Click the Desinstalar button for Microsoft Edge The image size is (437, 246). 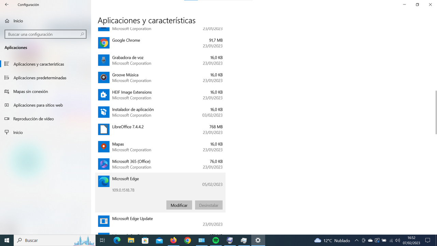click(209, 205)
